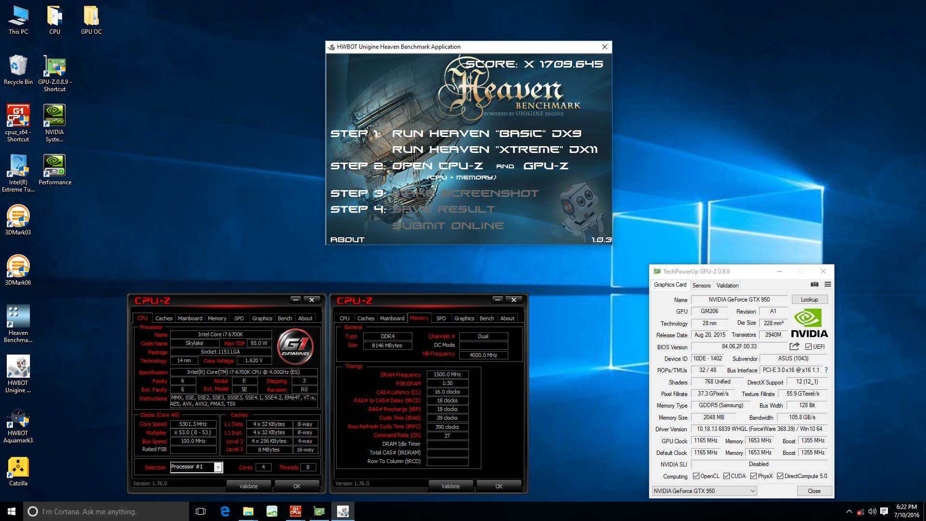The image size is (926, 521).
Task: Open the Windows Start menu
Action: click(x=12, y=511)
